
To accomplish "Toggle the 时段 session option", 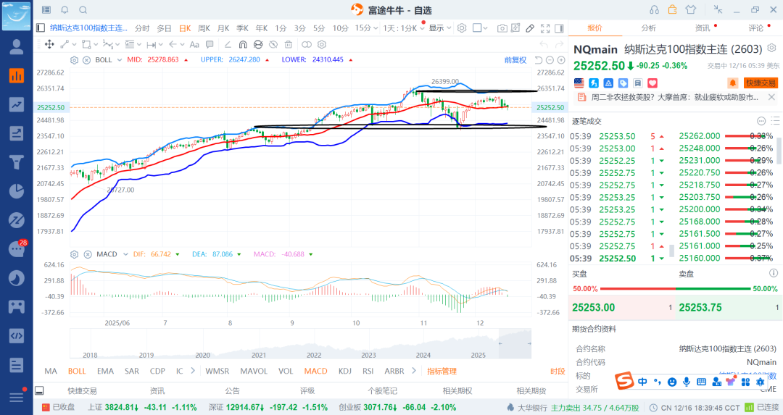I will (558, 371).
